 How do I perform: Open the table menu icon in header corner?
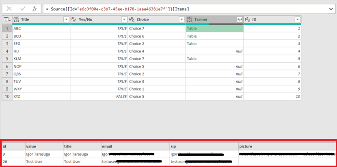(x=7, y=19)
